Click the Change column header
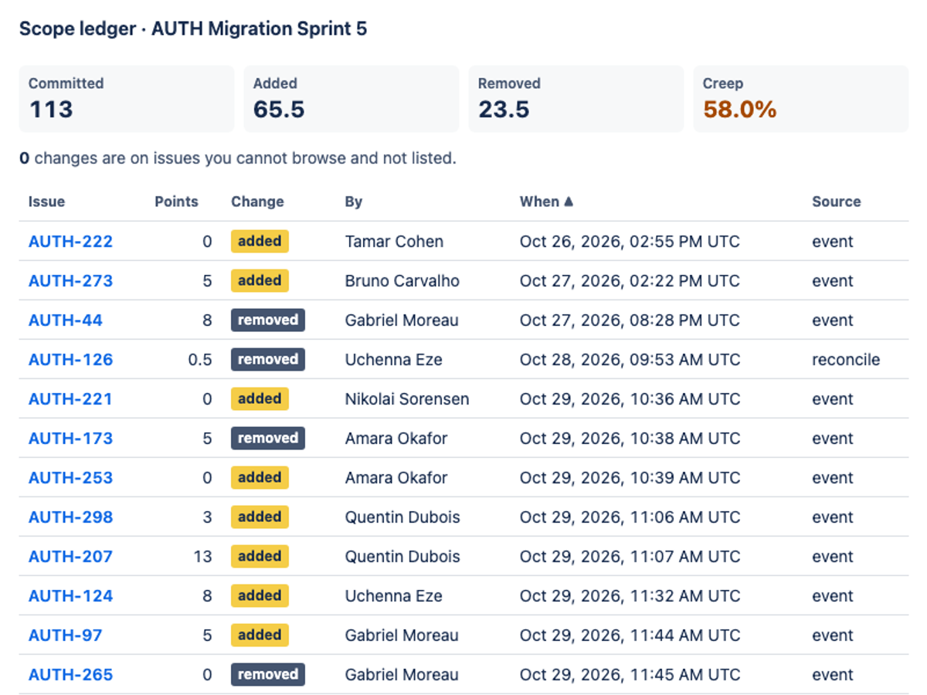 (257, 202)
